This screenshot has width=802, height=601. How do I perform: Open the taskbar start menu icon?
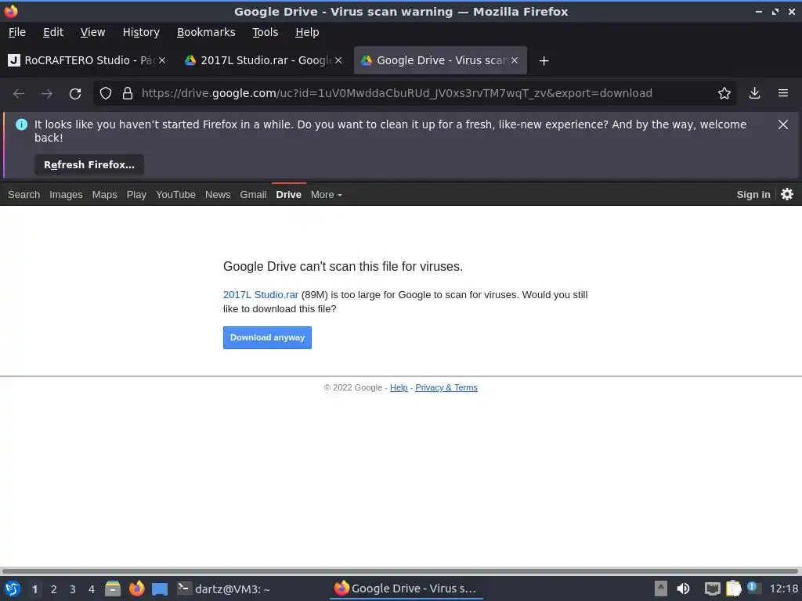[13, 588]
